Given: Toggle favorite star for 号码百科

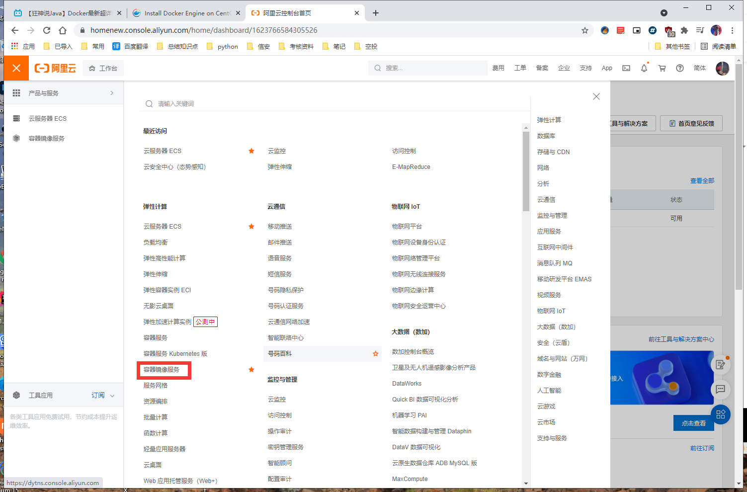Looking at the screenshot, I should 376,354.
